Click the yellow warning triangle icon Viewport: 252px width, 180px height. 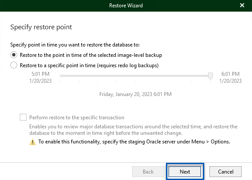[x=33, y=142]
